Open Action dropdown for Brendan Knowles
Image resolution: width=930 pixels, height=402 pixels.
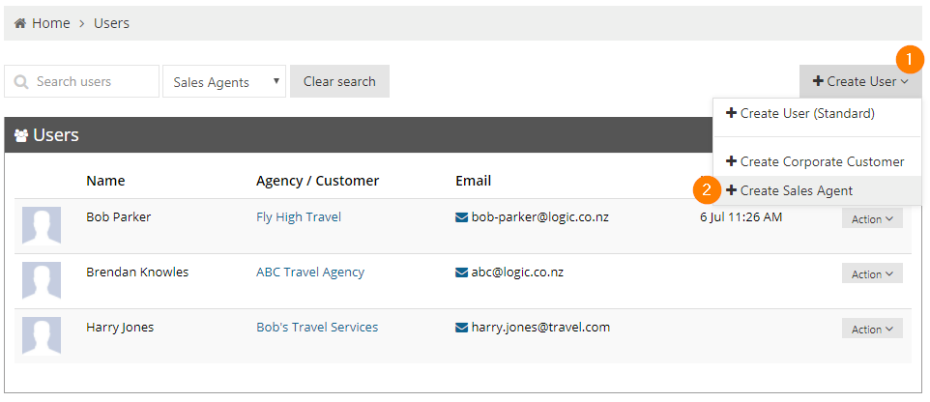(872, 273)
